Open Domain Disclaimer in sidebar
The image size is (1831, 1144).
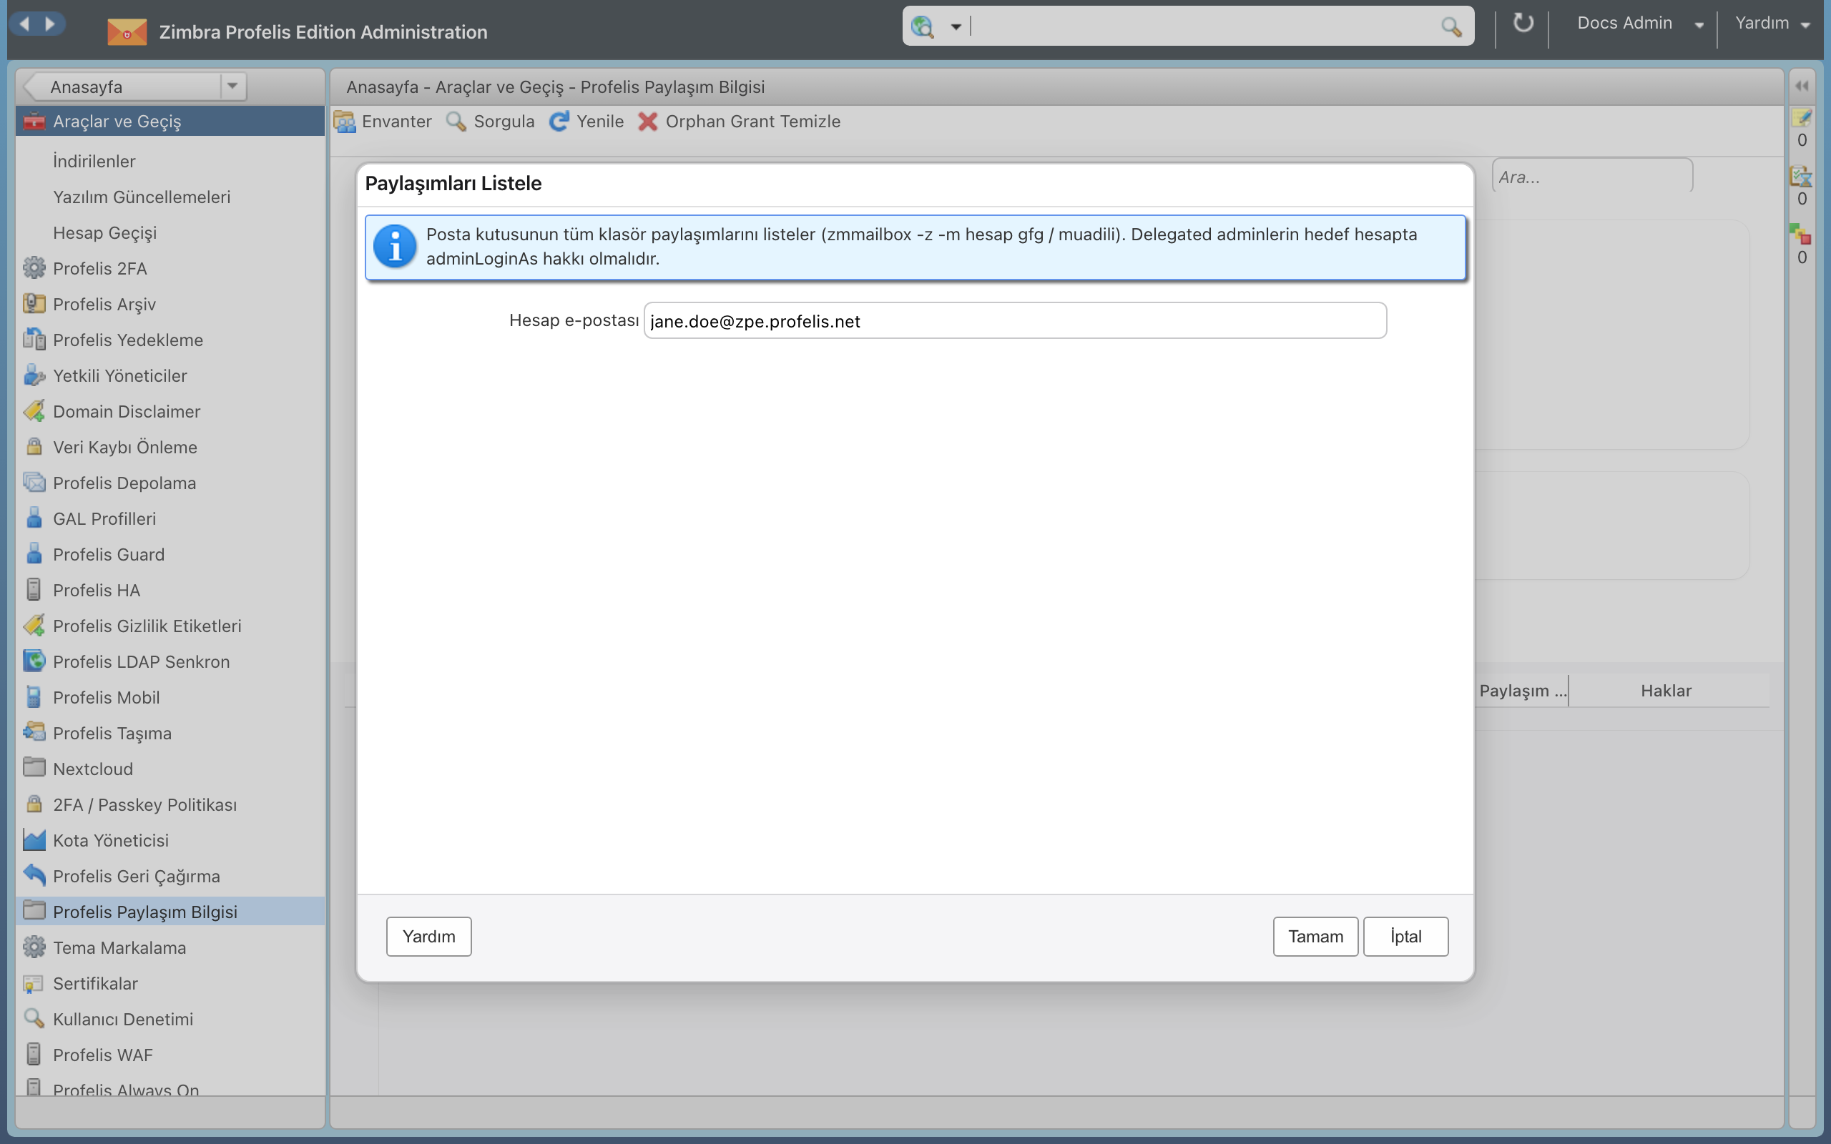127,411
